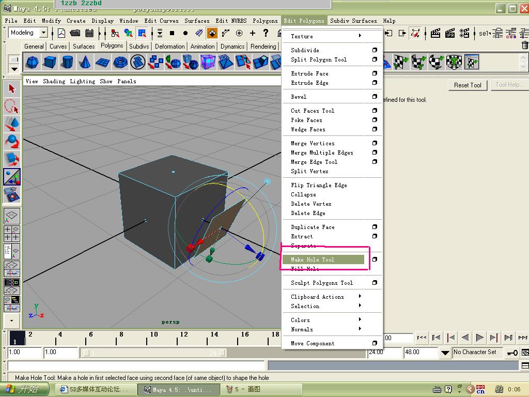
Task: Activate the Move tool
Action: (12, 124)
